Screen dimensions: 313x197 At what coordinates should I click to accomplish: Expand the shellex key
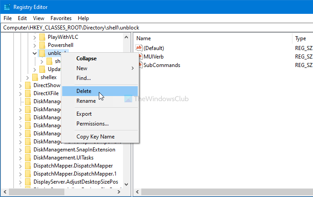[x=28, y=78]
